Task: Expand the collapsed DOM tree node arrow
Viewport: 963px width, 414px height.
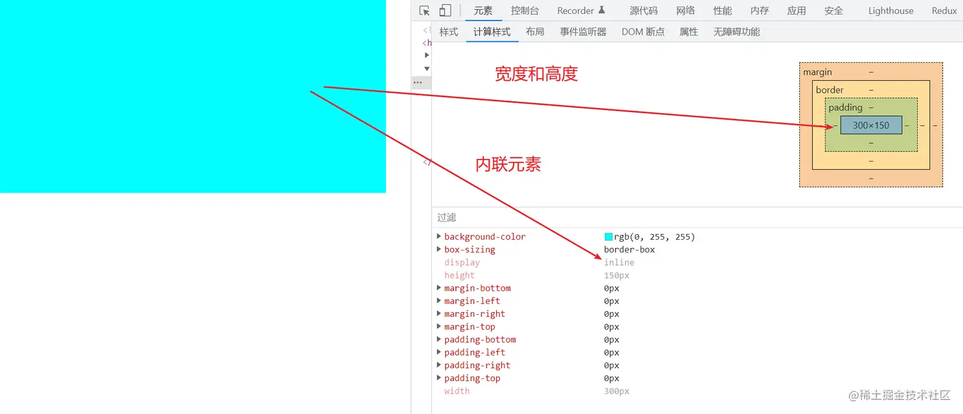Action: tap(427, 55)
